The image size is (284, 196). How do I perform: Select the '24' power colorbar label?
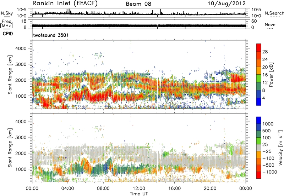click(265, 59)
